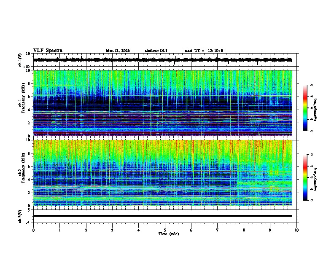Click the "-3" tick on ch.2 colorbar
Screen dimensions: 334x258
[311, 155]
